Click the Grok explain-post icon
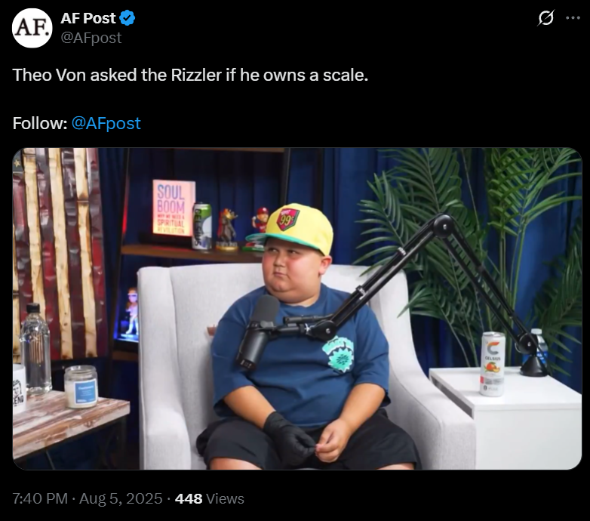The image size is (590, 521). 545,17
